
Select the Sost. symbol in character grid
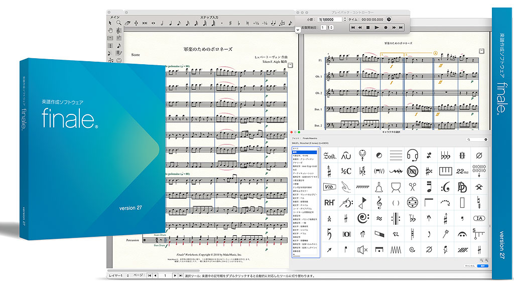coord(329,156)
